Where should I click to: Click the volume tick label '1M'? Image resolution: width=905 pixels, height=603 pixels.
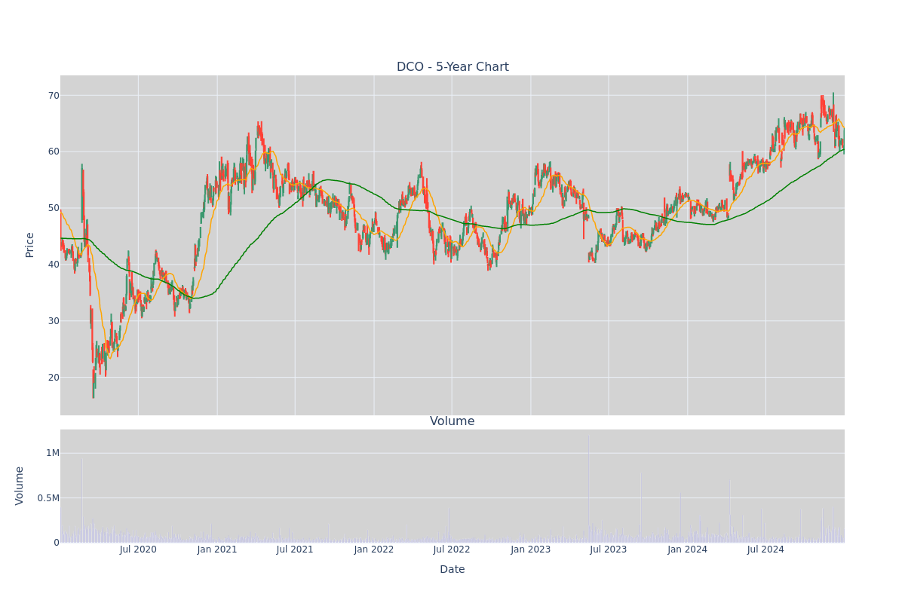(x=52, y=453)
